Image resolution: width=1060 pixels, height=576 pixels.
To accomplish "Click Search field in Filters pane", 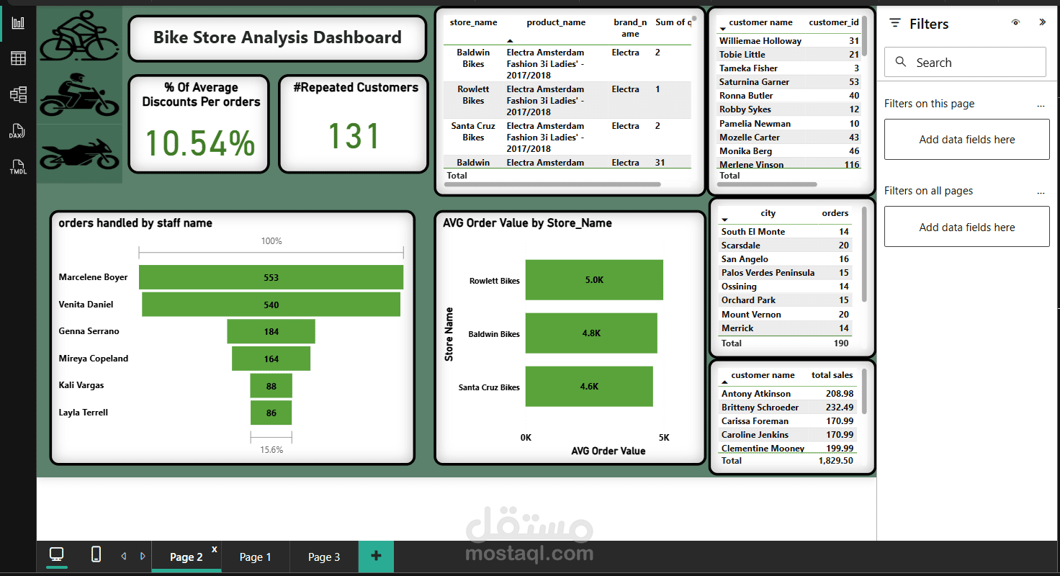I will [x=965, y=62].
